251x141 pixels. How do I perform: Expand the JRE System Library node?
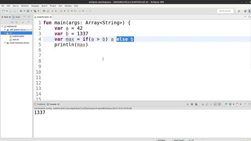(x=5, y=30)
